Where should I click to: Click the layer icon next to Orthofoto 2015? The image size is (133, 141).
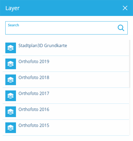[11, 128]
